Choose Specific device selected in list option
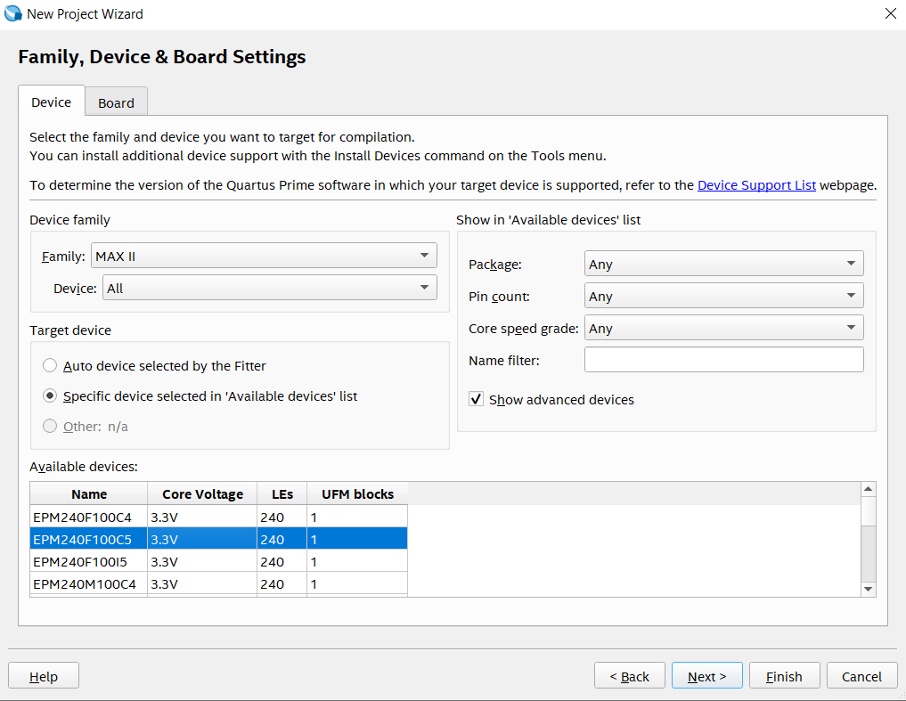 click(x=50, y=395)
